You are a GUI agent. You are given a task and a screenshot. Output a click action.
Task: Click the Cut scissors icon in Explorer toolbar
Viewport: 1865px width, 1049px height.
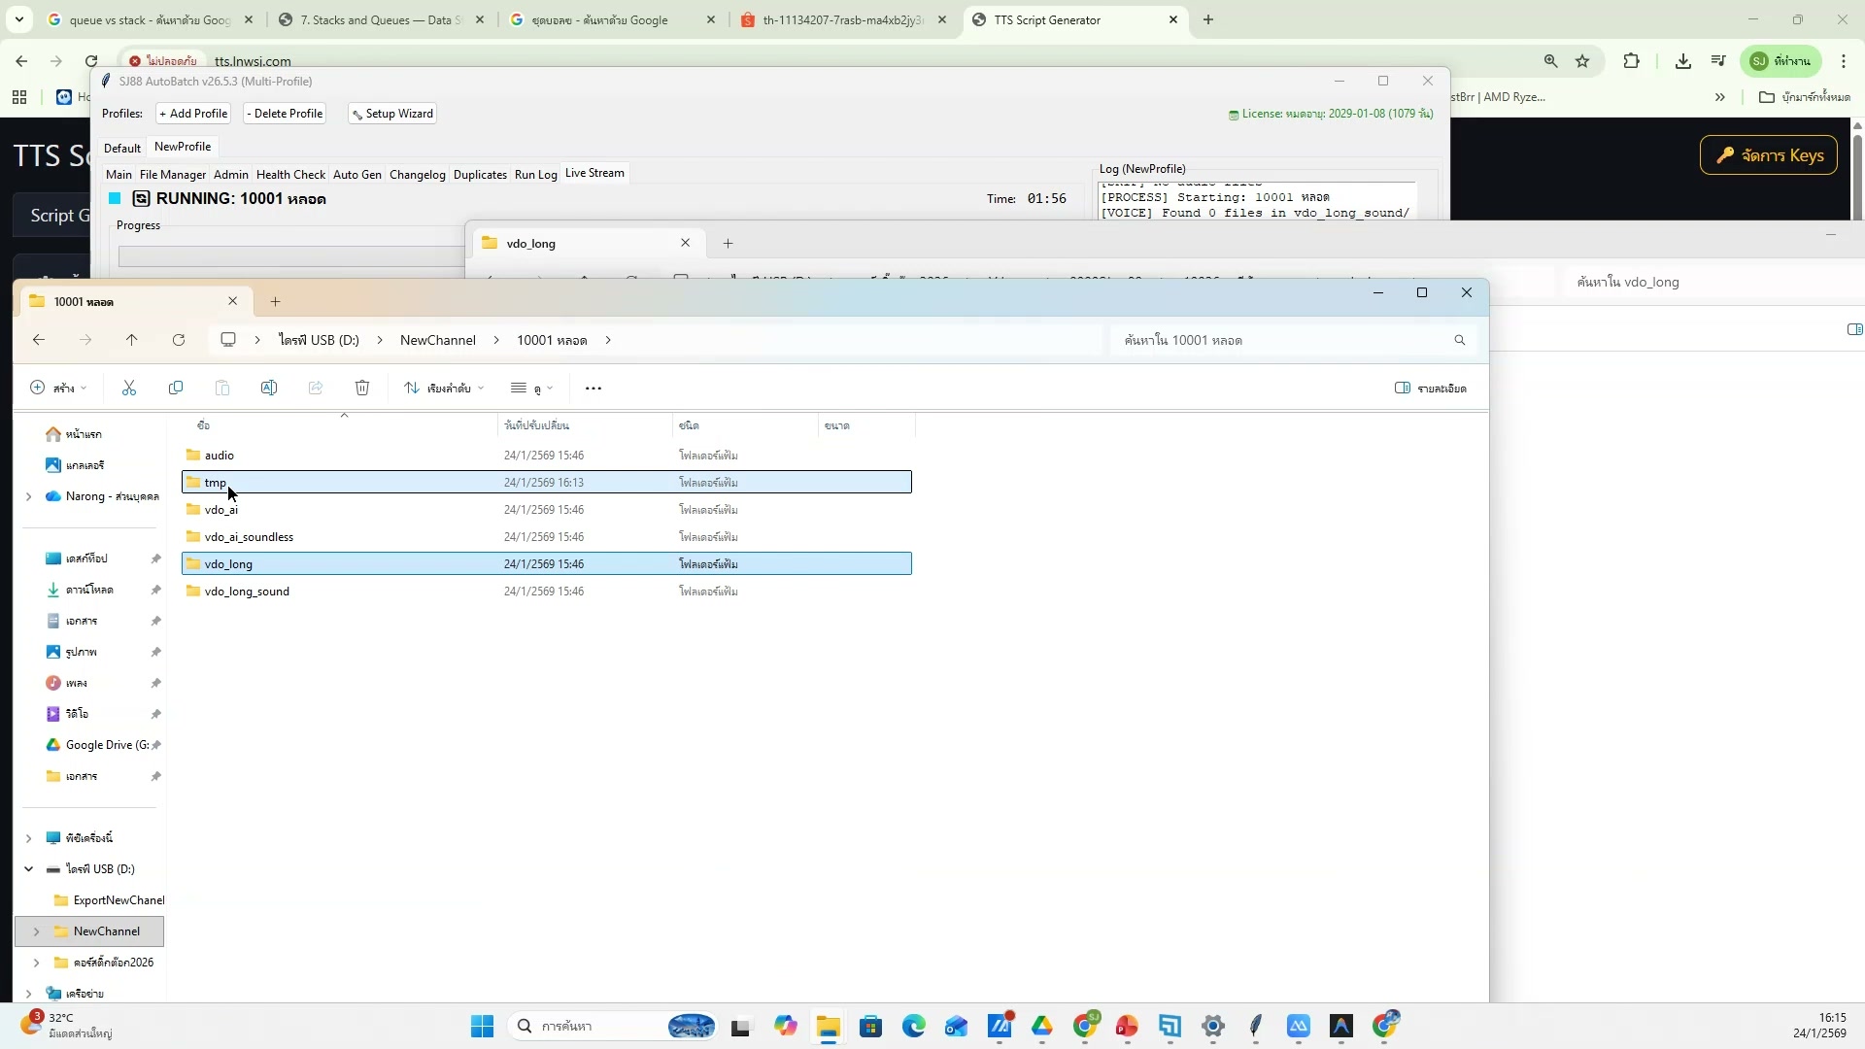tap(129, 388)
